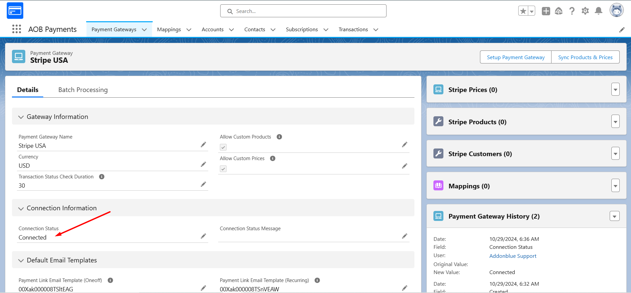
Task: Collapse the Connection Information section
Action: (21, 208)
